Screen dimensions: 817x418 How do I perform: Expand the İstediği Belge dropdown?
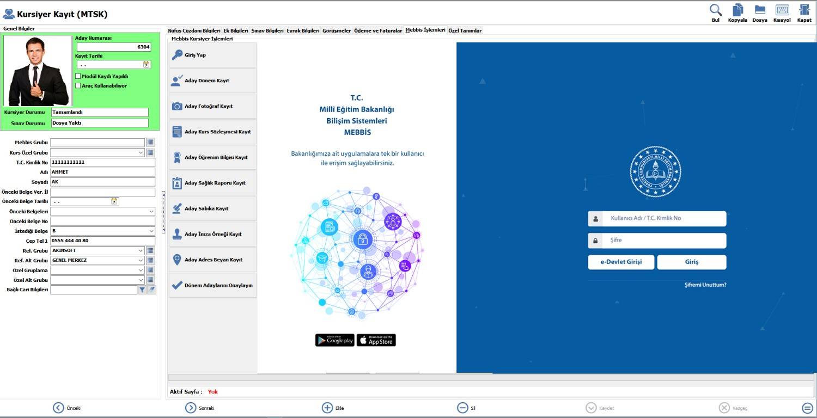point(151,231)
